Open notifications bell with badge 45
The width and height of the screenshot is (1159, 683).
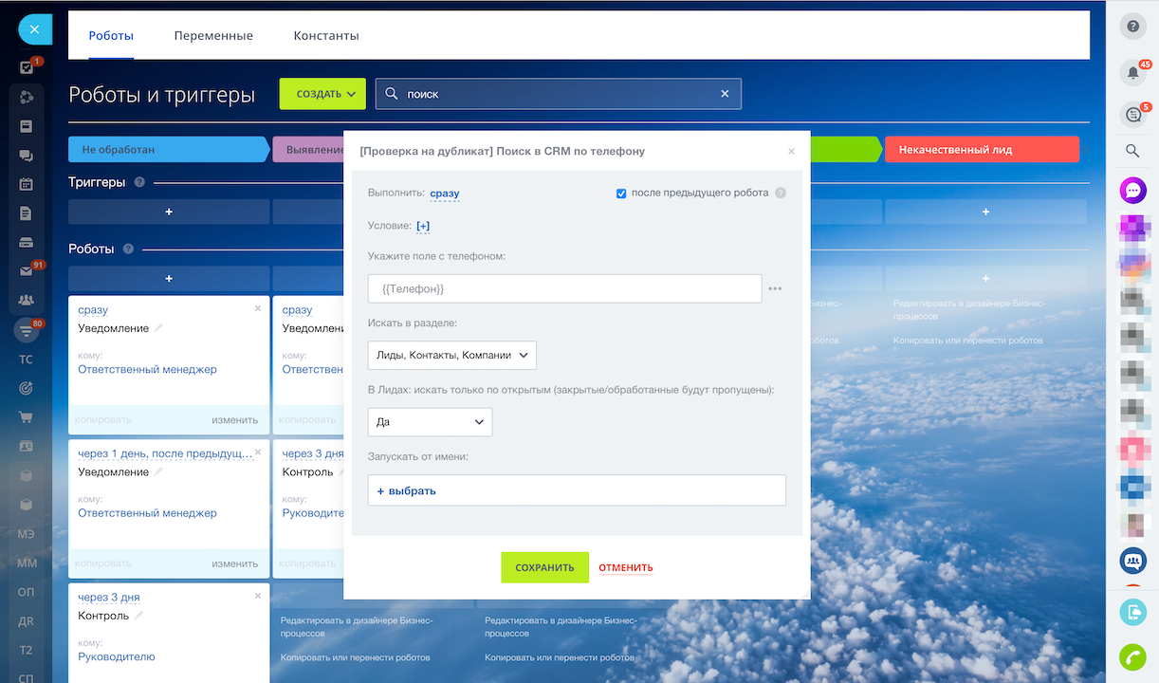pyautogui.click(x=1132, y=72)
